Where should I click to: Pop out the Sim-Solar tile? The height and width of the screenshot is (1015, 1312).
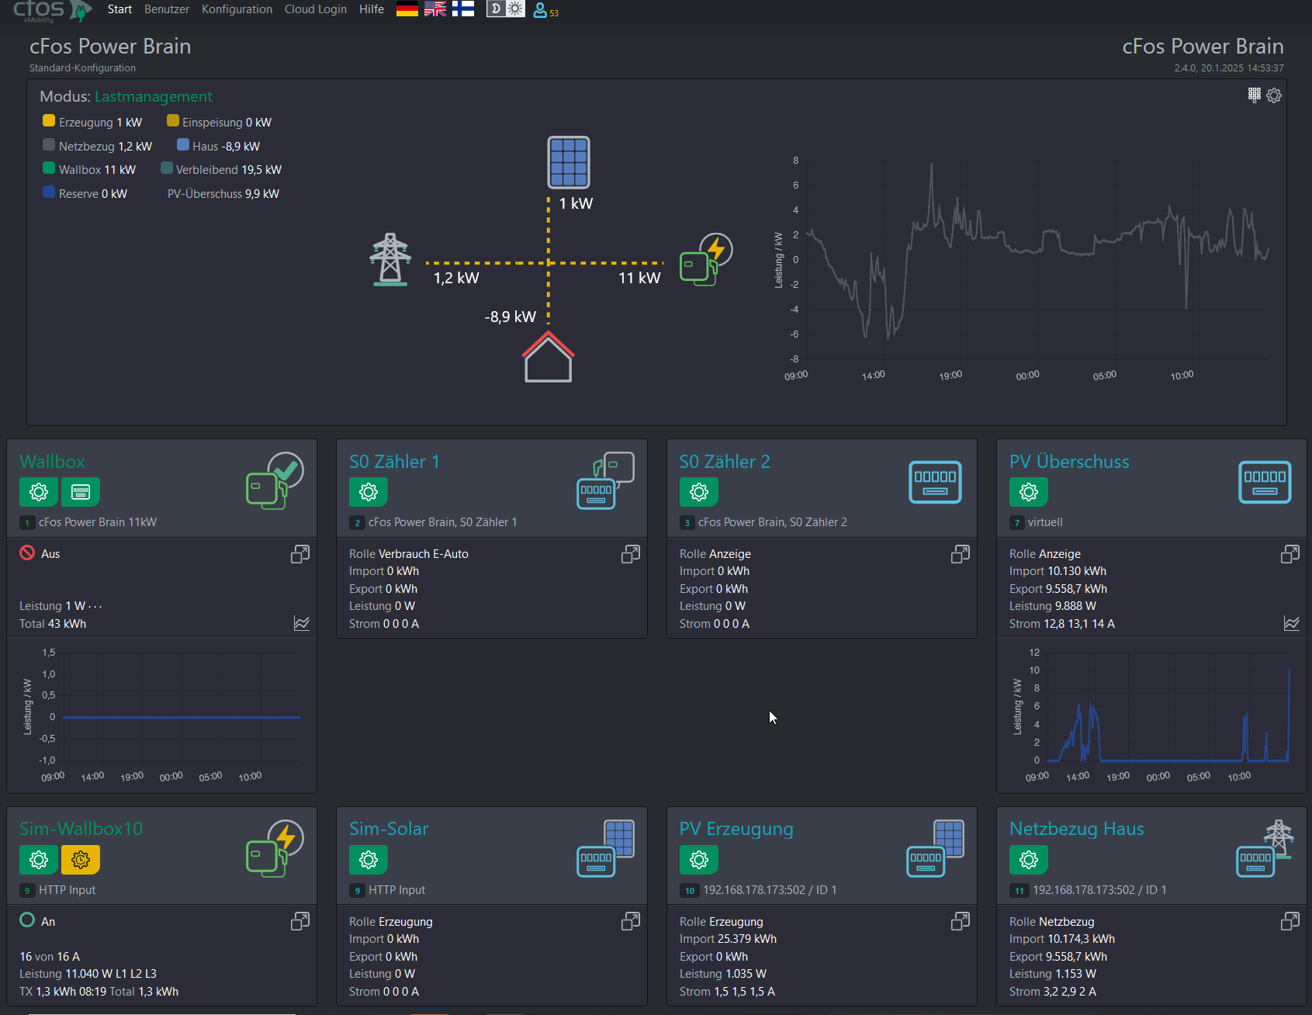[631, 921]
